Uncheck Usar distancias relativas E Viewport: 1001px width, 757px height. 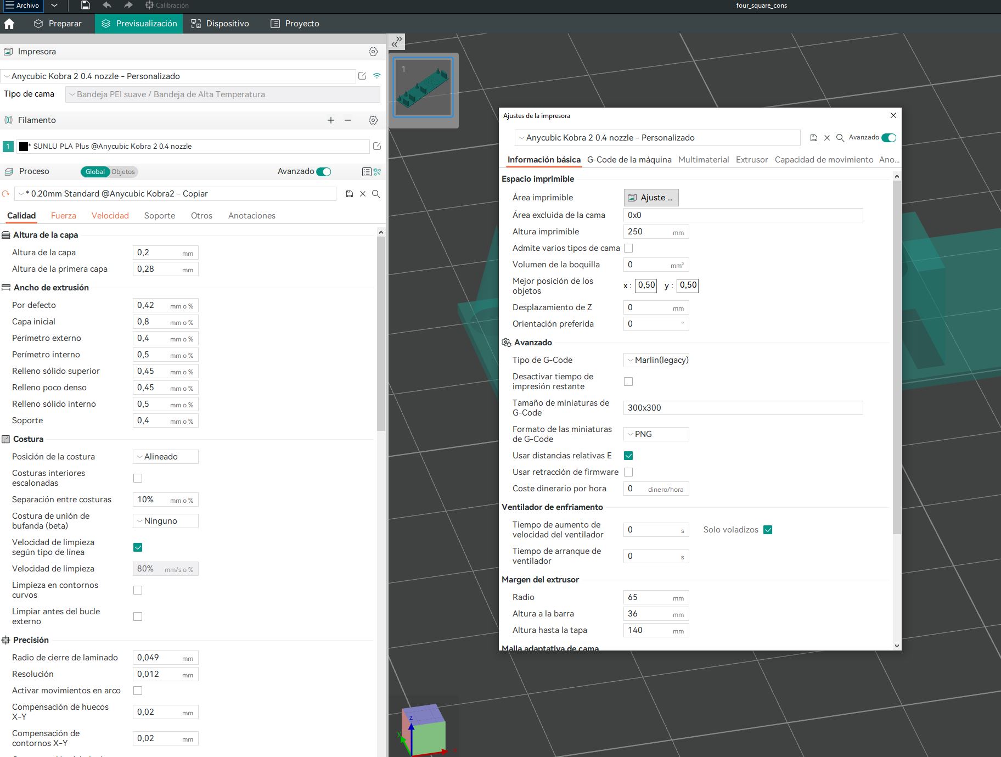[x=628, y=456]
